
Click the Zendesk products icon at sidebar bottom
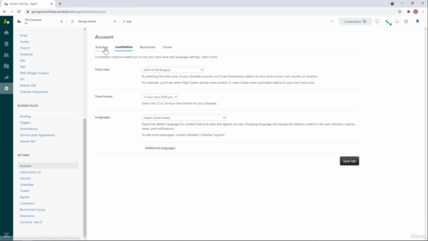coord(6,235)
